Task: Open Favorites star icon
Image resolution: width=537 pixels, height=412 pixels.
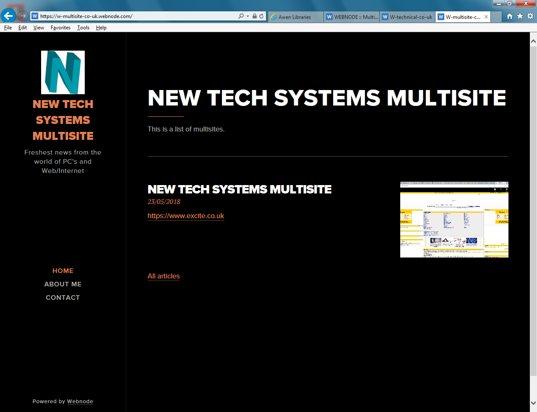Action: (520, 16)
